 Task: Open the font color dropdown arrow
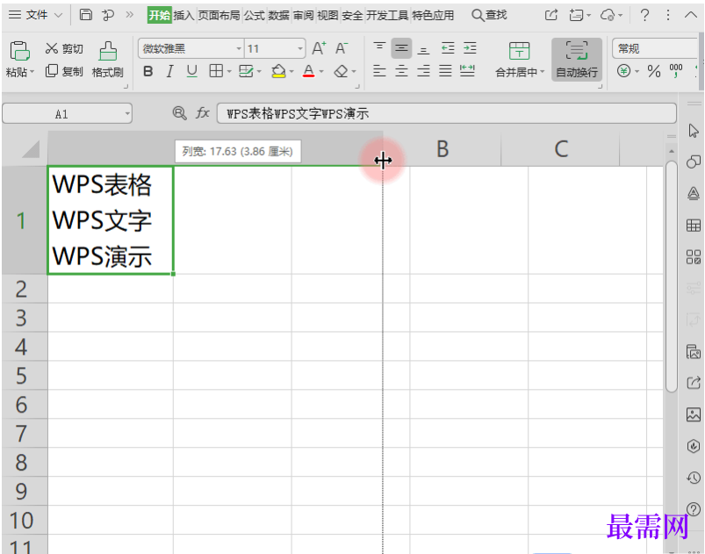[x=321, y=71]
